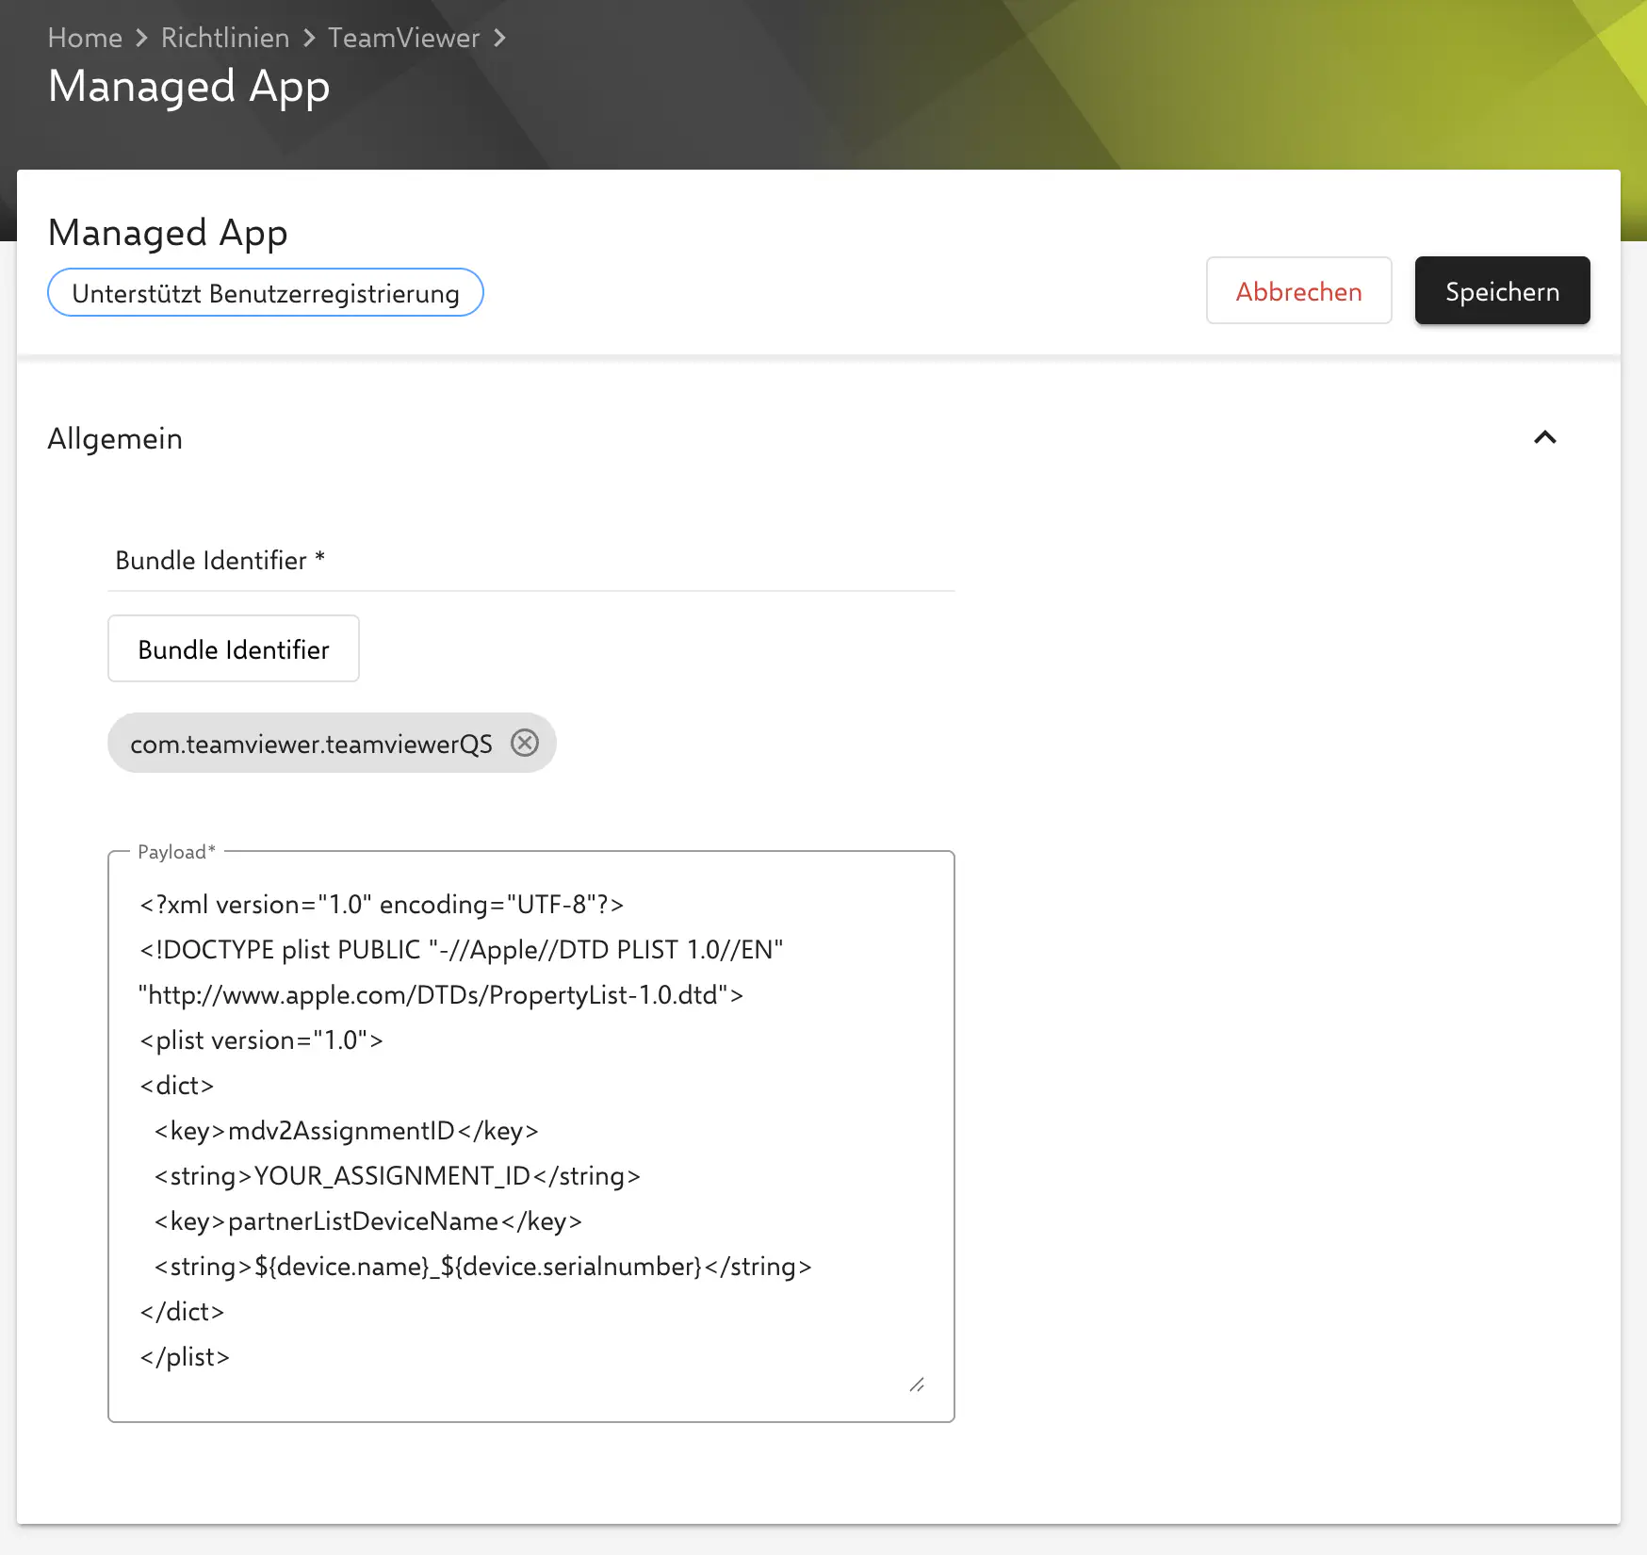Go to TeamViewer from the breadcrumb
This screenshot has height=1555, width=1647.
[x=403, y=38]
